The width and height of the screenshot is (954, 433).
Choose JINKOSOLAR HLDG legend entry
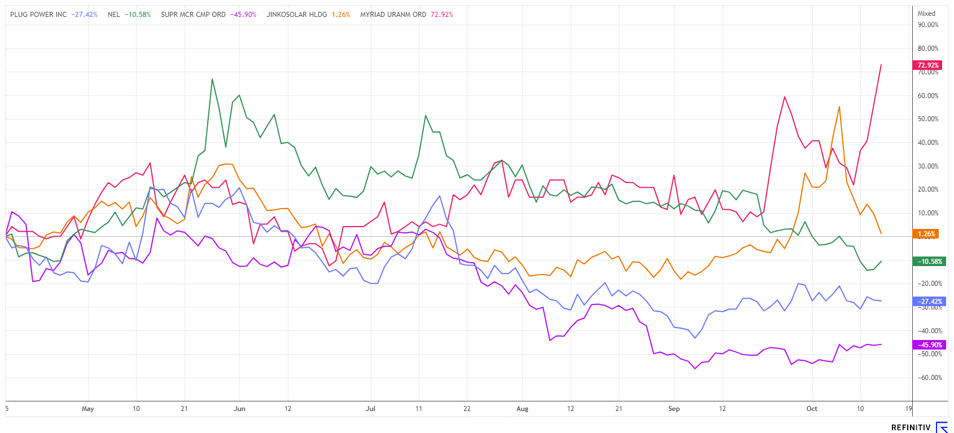tap(297, 15)
